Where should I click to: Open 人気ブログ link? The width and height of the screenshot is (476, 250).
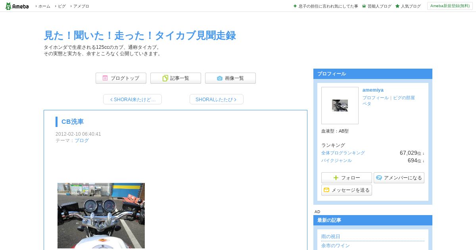[411, 6]
